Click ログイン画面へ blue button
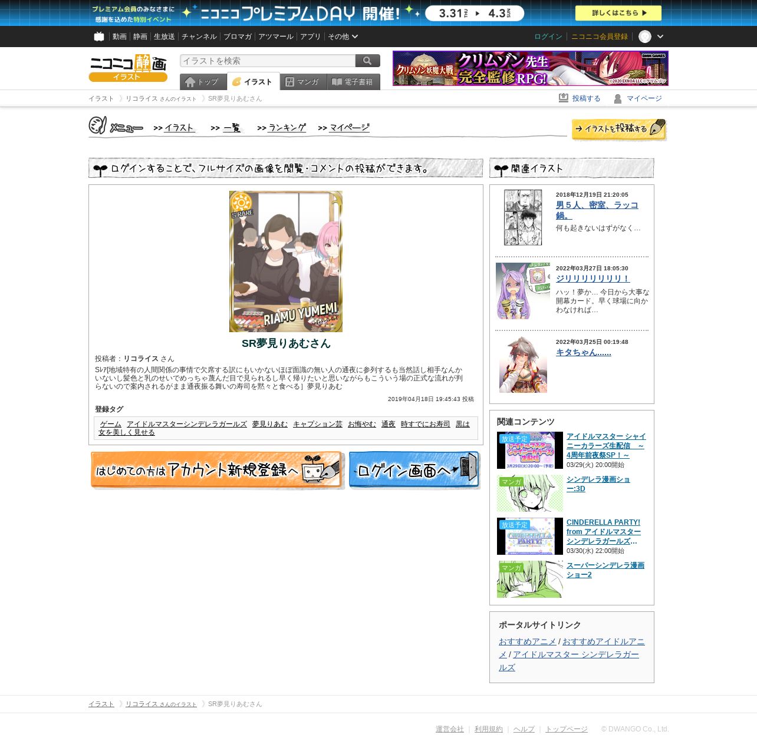Image resolution: width=757 pixels, height=745 pixels. click(414, 470)
